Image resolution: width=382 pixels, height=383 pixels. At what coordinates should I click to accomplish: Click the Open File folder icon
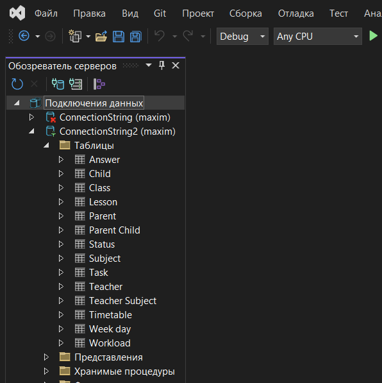click(101, 36)
